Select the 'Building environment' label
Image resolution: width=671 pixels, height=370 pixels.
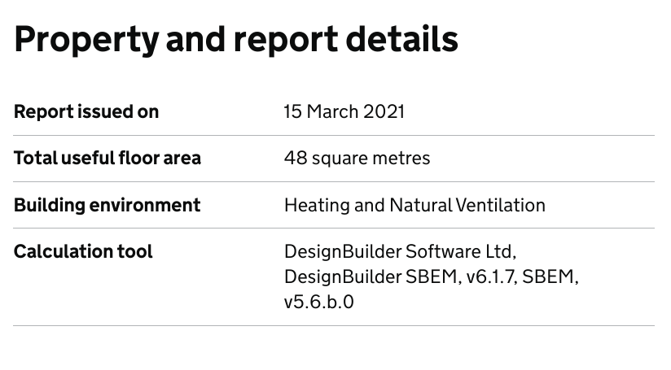(x=107, y=205)
